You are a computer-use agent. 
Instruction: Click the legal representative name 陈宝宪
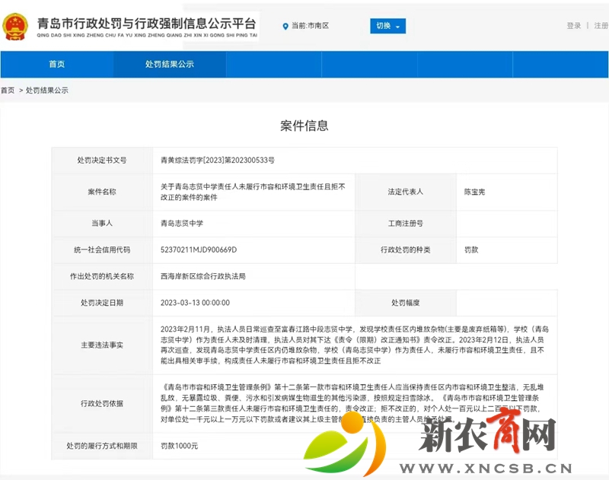tap(472, 191)
